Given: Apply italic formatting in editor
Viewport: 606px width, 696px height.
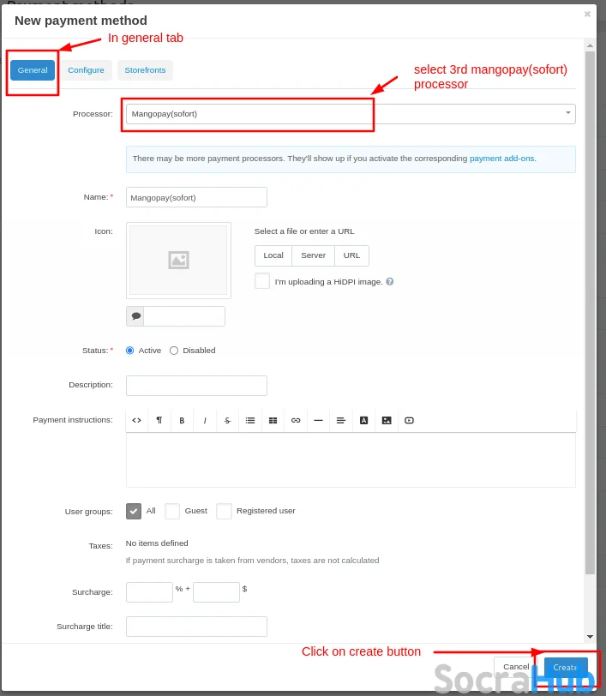Looking at the screenshot, I should click(205, 420).
